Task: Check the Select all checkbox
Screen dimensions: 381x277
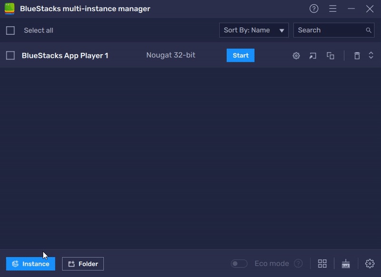Action: pyautogui.click(x=10, y=30)
